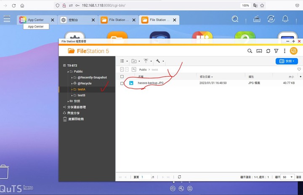Close the 控制台 tab

(x=93, y=20)
